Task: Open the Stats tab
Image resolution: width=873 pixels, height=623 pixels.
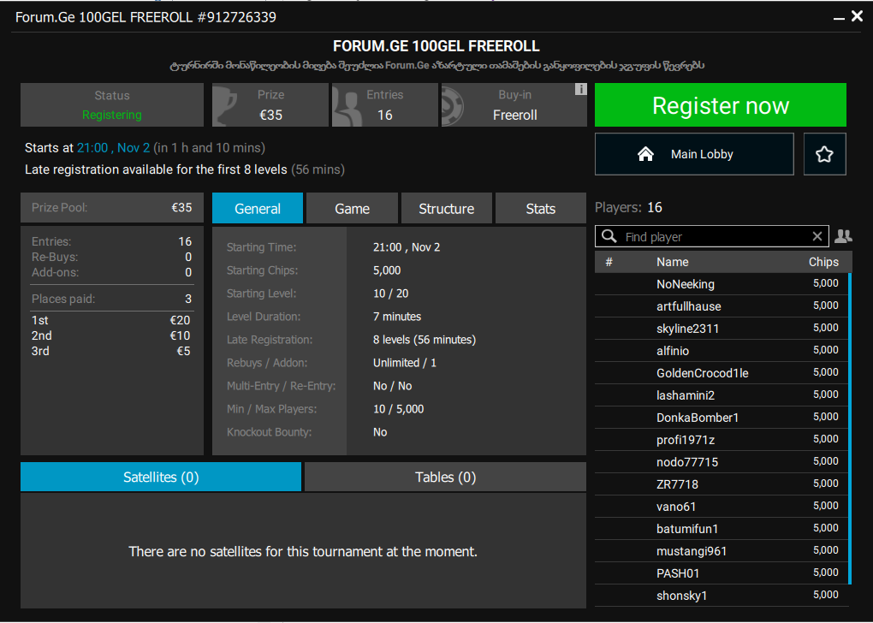Action: [541, 208]
